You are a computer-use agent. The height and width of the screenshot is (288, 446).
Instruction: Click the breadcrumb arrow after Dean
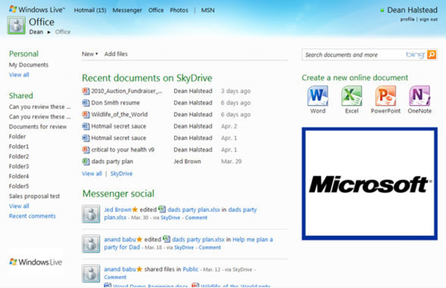(49, 32)
